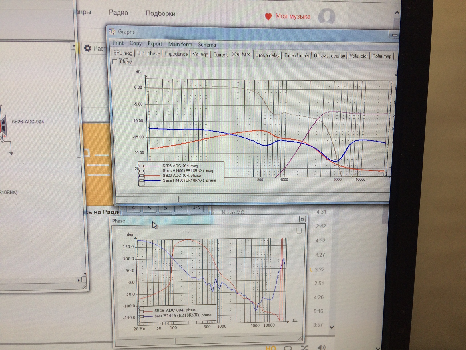Click the ground symbol in schematic
This screenshot has width=466, height=350.
[x=11, y=154]
